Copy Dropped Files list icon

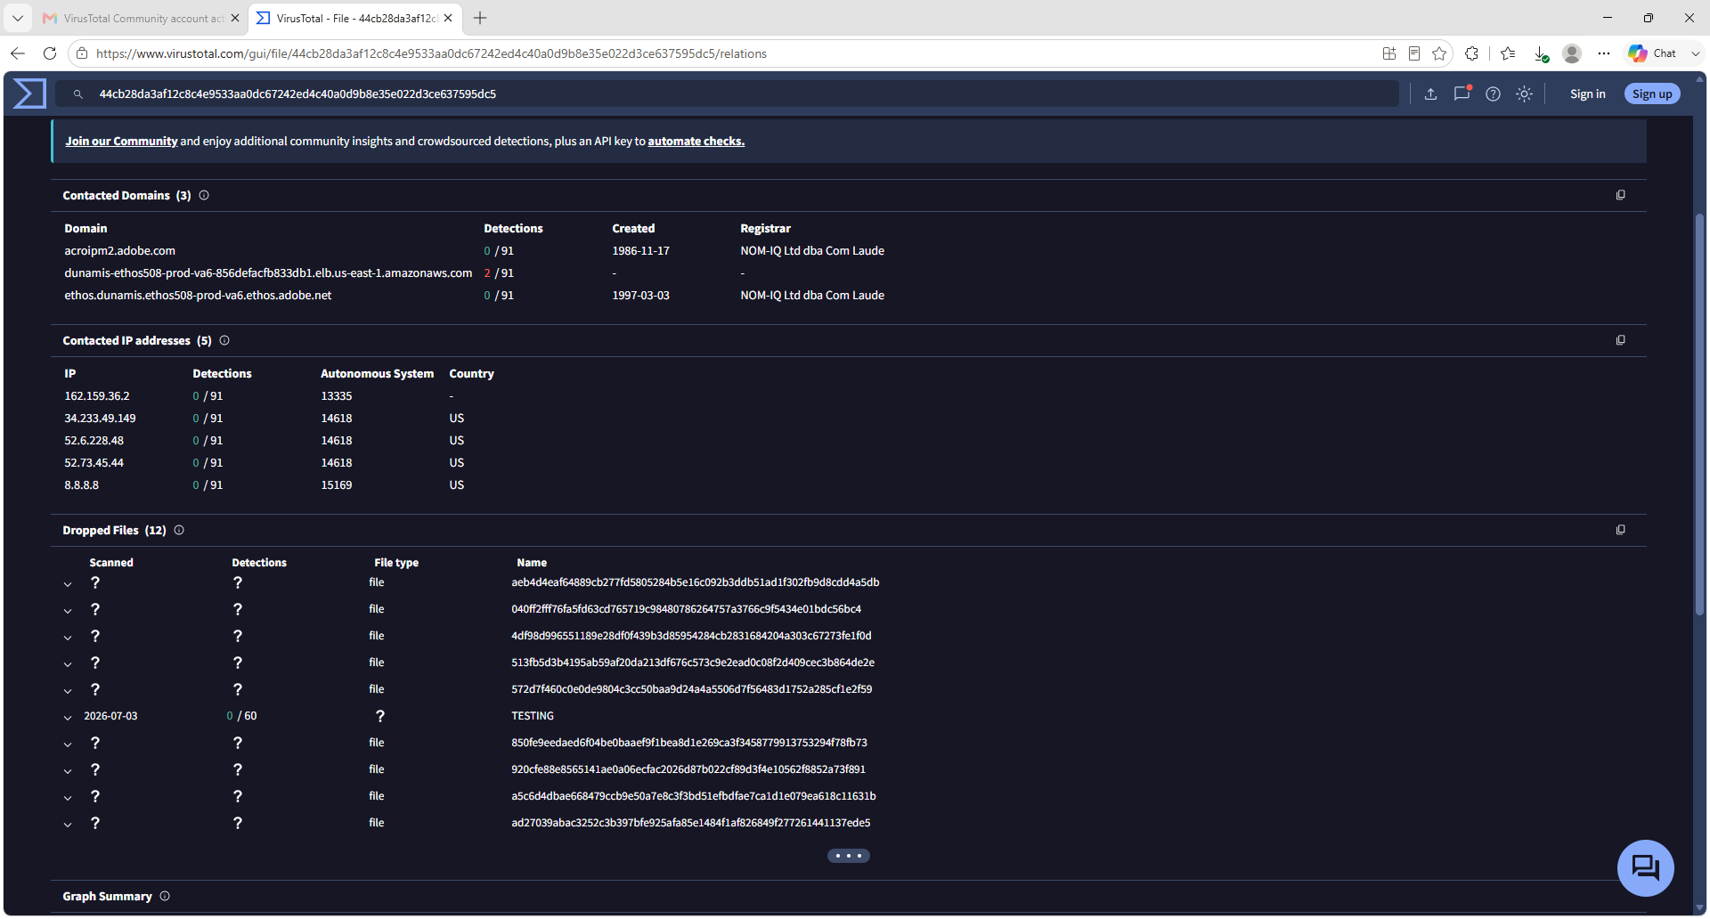point(1620,530)
